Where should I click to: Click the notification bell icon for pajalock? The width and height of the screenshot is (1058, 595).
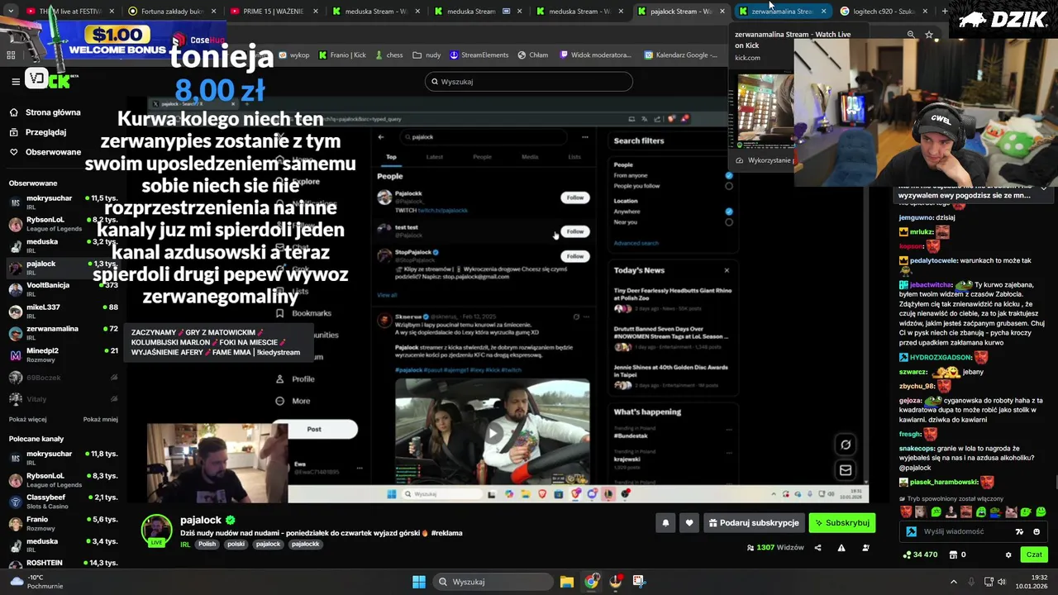pos(665,523)
